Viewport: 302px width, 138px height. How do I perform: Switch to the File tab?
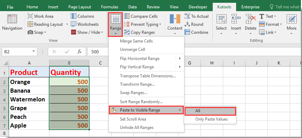(10, 7)
